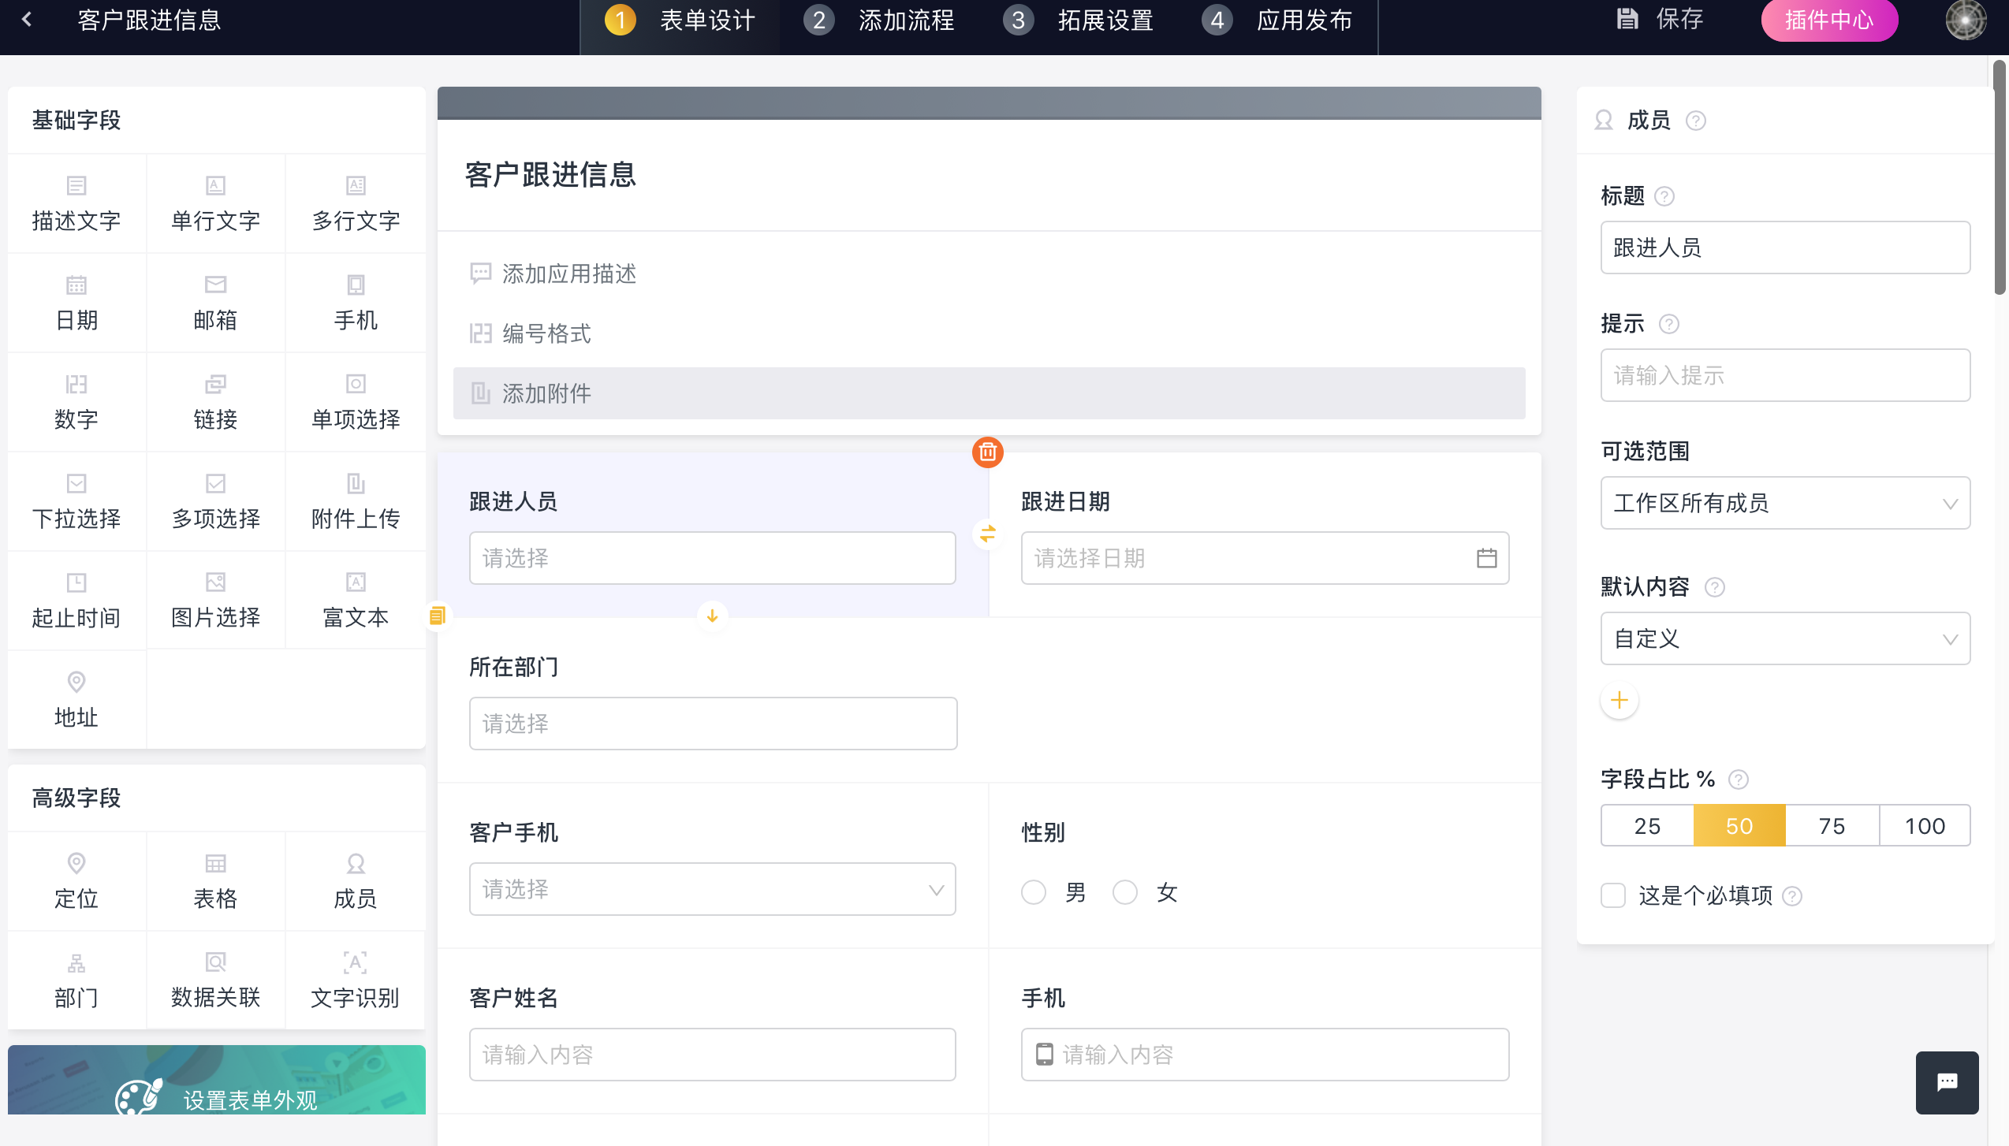This screenshot has width=2009, height=1146.
Task: Click the yellow plus under 默认内容
Action: [x=1619, y=700]
